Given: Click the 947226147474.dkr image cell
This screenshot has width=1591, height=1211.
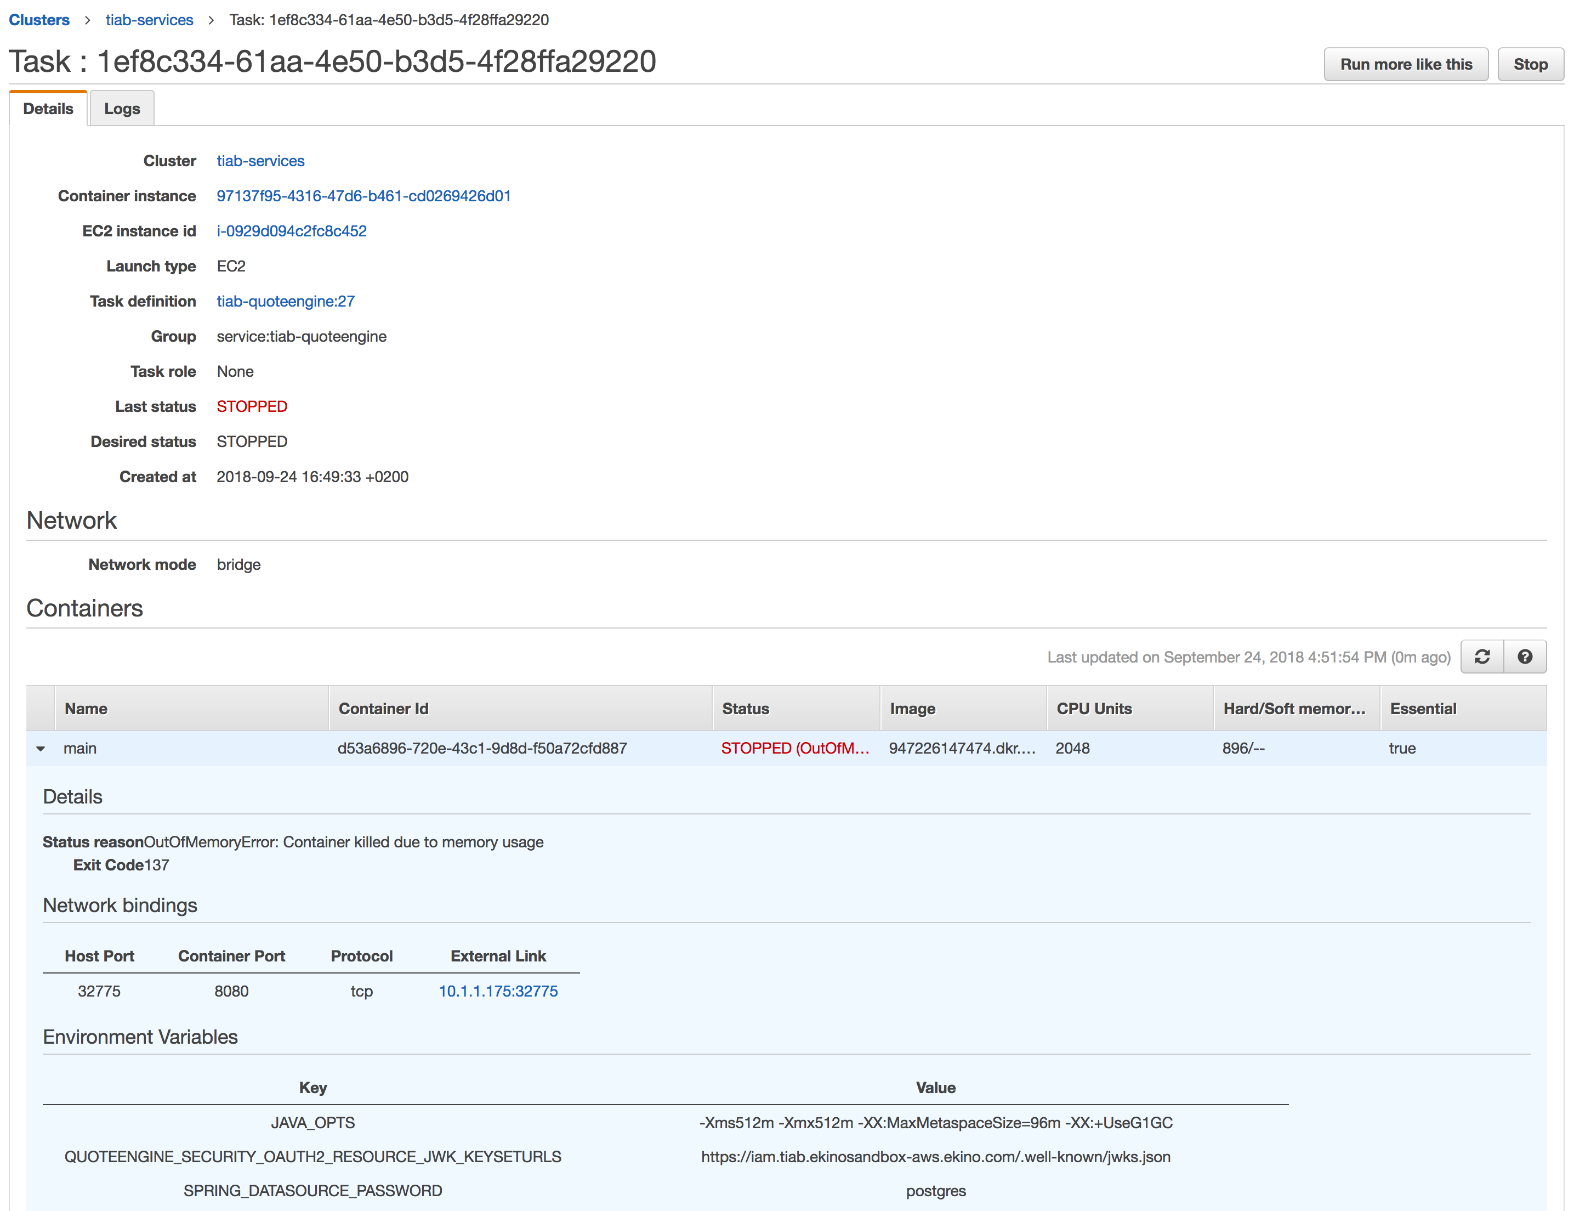Looking at the screenshot, I should tap(962, 748).
